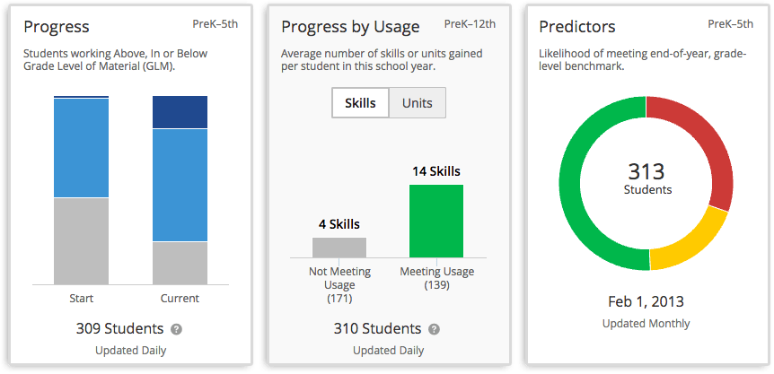774x374 pixels.
Task: Open the Progress card title
Action: [57, 28]
